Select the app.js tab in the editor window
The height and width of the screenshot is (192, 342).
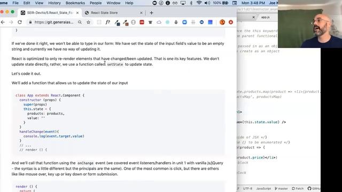[x=265, y=17]
